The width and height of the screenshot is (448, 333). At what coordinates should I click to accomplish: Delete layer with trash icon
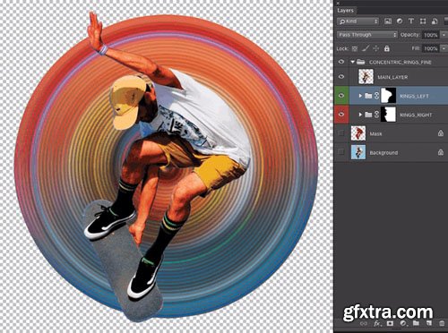pyautogui.click(x=442, y=323)
